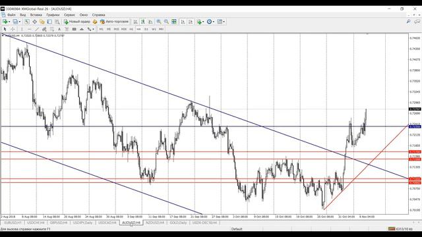
Task: Select the Fibonacci retracement tool
Action: 52,29
